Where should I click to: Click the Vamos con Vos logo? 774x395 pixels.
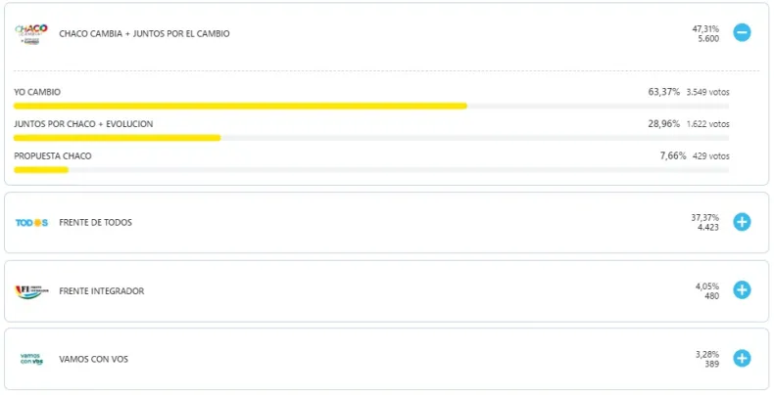(x=31, y=360)
